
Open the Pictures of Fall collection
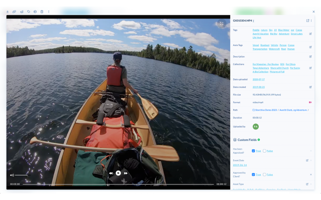pyautogui.click(x=276, y=71)
